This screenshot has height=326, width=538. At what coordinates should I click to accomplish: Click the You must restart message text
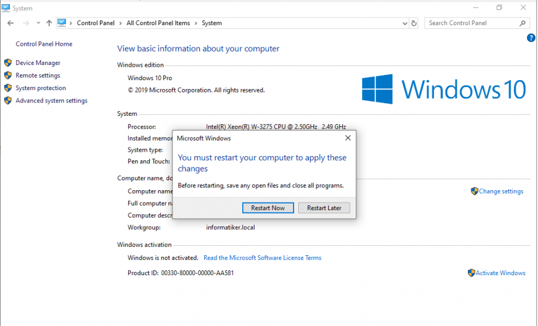pos(262,163)
